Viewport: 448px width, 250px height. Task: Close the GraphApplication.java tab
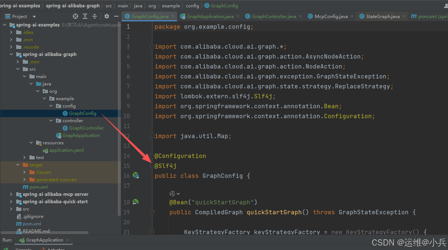tap(238, 16)
